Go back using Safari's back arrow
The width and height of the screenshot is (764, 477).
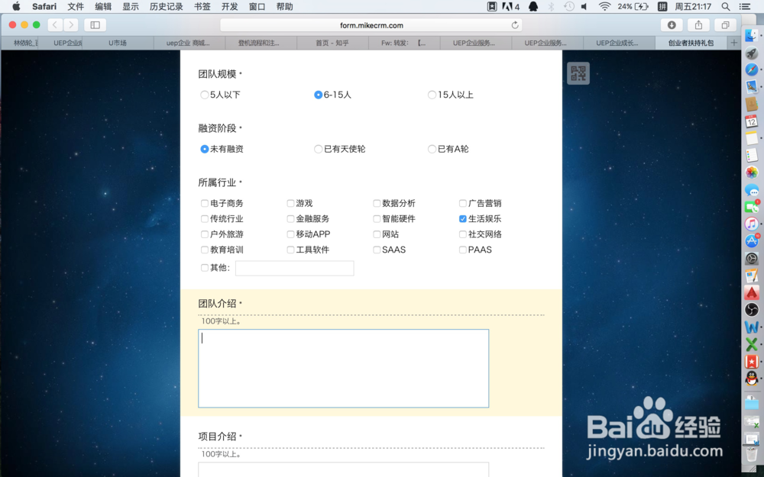point(54,24)
